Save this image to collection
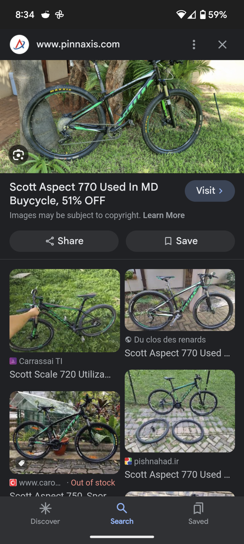 [180, 241]
